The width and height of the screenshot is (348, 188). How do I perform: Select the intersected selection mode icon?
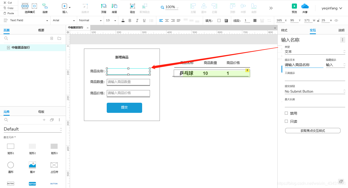25,6
